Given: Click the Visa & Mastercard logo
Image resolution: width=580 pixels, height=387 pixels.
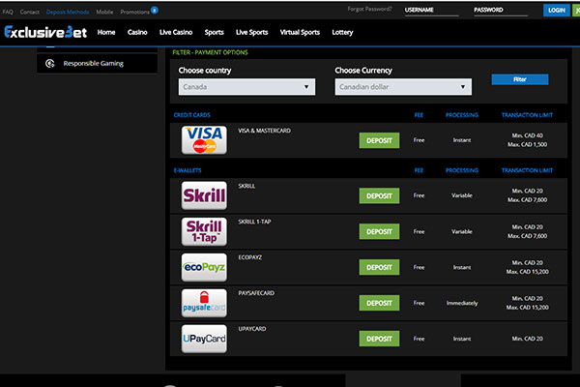Looking at the screenshot, I should [x=204, y=140].
